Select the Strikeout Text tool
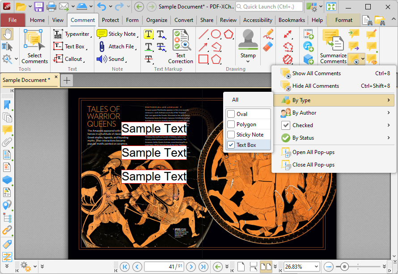This screenshot has height=274, width=398. pyautogui.click(x=148, y=59)
